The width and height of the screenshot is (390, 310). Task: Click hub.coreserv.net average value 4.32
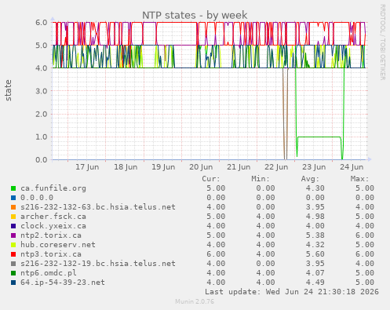point(315,245)
